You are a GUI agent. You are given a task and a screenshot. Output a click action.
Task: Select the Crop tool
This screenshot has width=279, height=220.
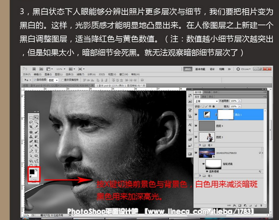31,126
